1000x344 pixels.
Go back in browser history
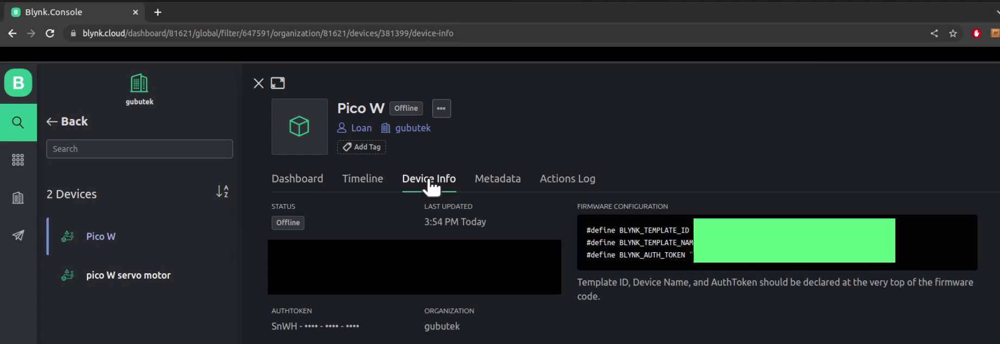pyautogui.click(x=12, y=33)
